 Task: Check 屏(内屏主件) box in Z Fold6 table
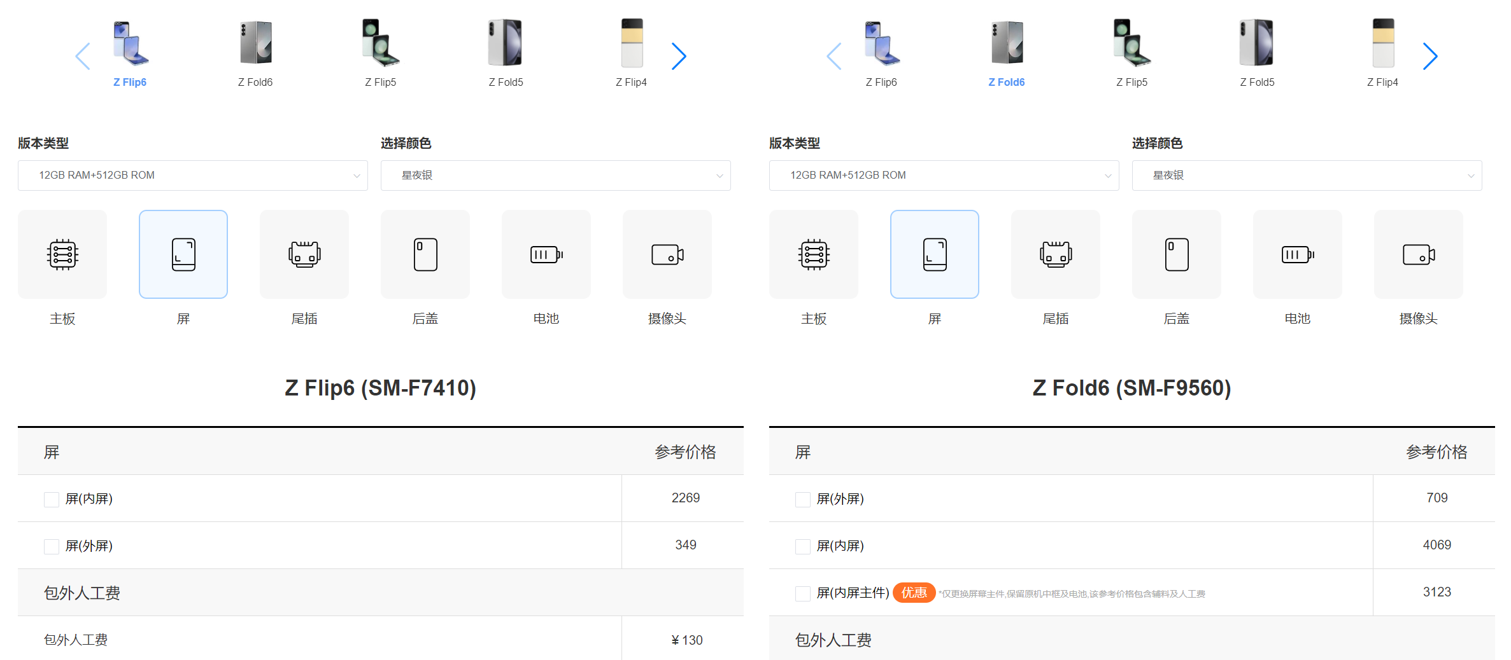(x=803, y=593)
